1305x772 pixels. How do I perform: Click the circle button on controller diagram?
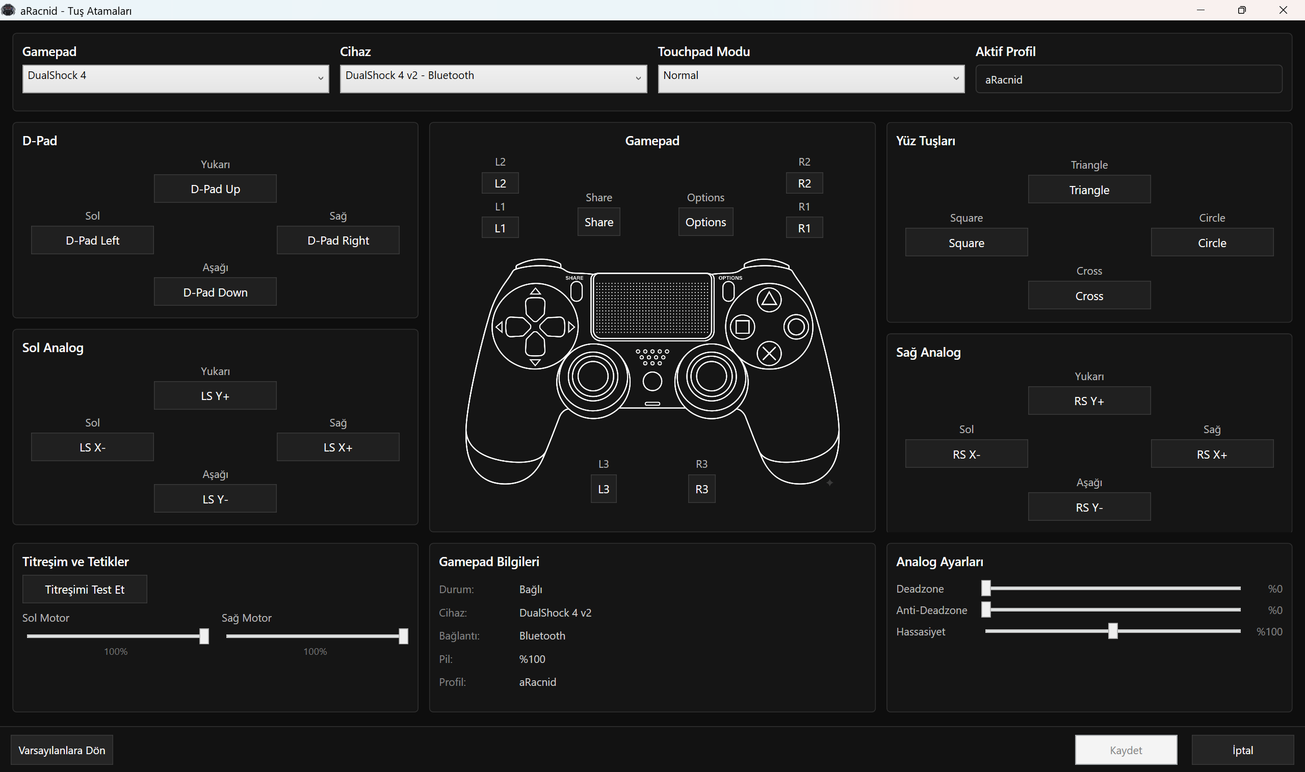(797, 327)
